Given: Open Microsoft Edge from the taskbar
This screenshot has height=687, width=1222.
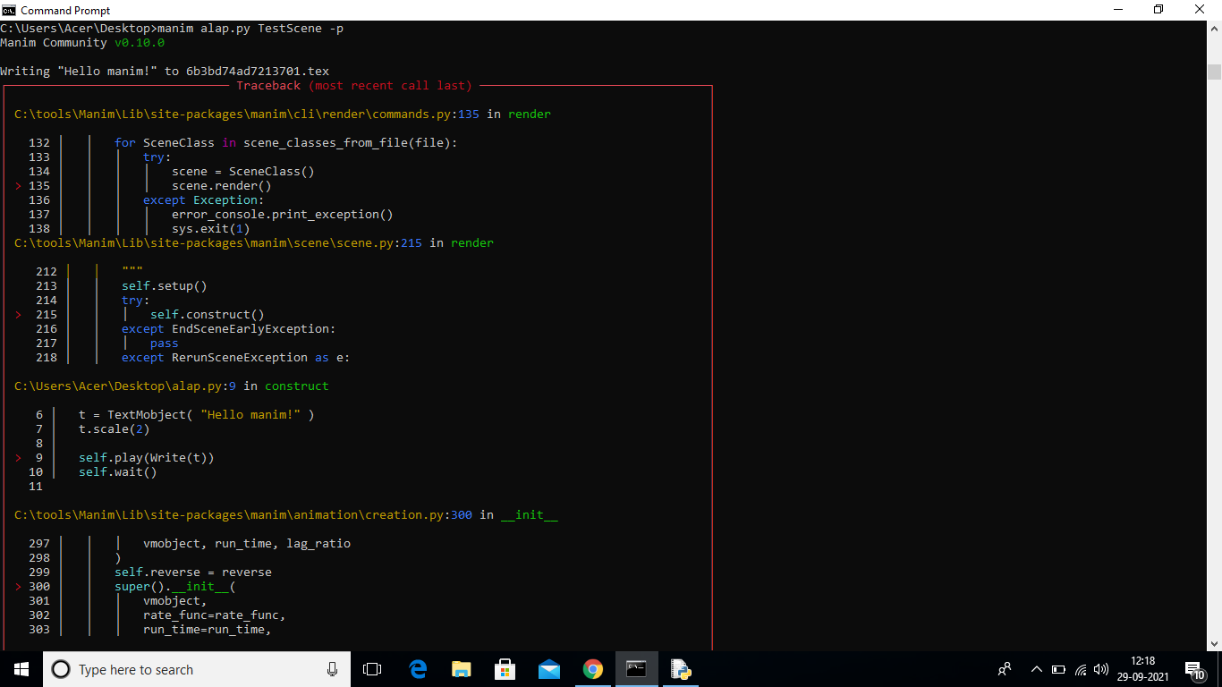Looking at the screenshot, I should click(x=418, y=668).
